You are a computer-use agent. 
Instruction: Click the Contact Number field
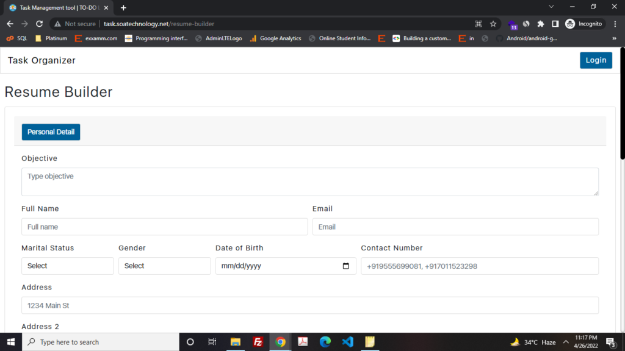point(479,266)
